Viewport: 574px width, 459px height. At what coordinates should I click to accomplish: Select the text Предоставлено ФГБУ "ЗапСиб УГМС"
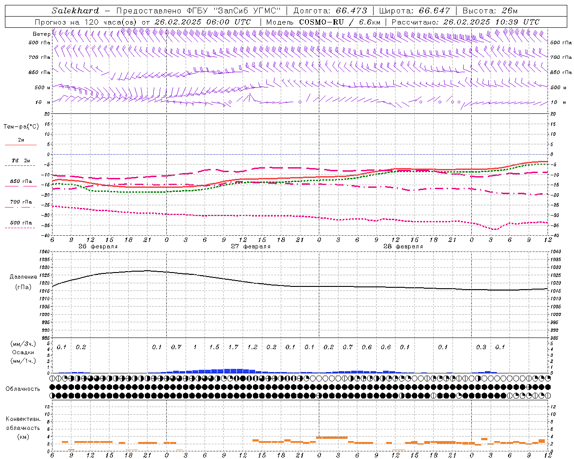click(x=199, y=11)
